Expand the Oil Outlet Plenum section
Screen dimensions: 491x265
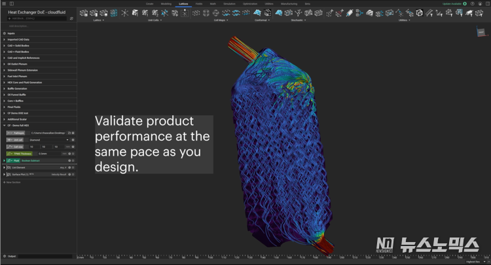click(4, 64)
